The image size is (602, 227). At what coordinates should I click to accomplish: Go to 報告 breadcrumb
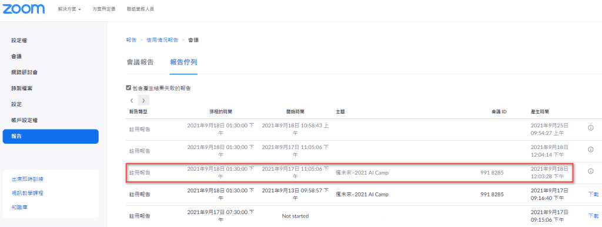131,40
